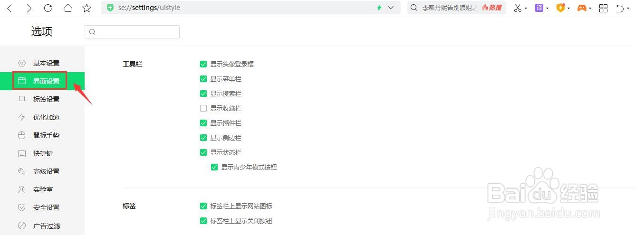Open 鼠标手势 in the sidebar
This screenshot has width=635, height=235.
point(42,135)
